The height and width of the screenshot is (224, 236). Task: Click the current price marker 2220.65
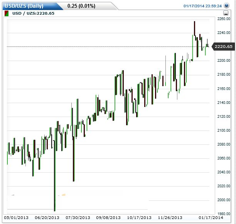pyautogui.click(x=223, y=46)
